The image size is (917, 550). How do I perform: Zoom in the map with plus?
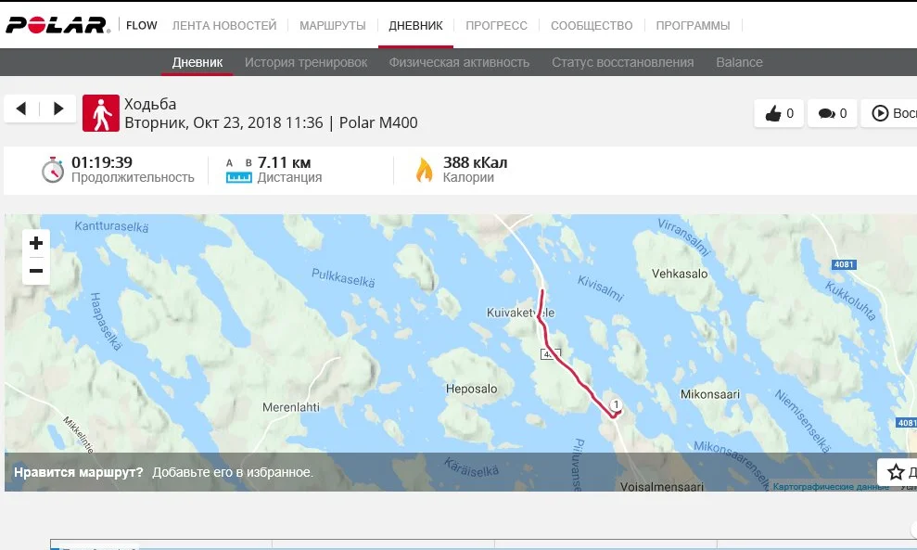point(35,243)
